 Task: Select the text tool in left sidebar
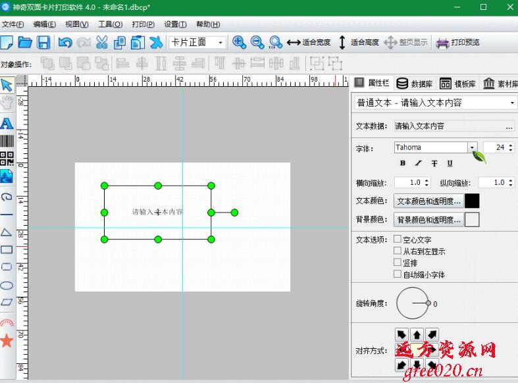coord(7,124)
